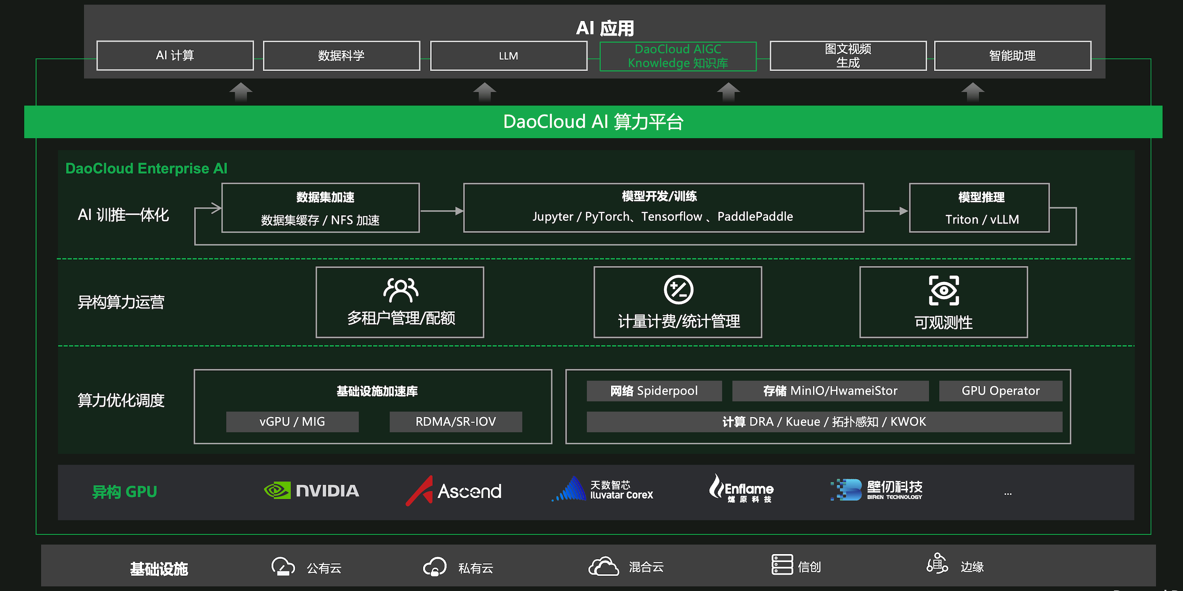Switch to the LLM application tab
Viewport: 1183px width, 591px height.
508,56
